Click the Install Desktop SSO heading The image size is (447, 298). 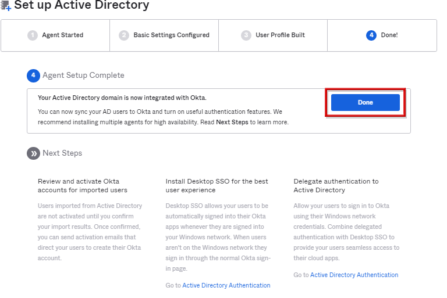tap(217, 185)
